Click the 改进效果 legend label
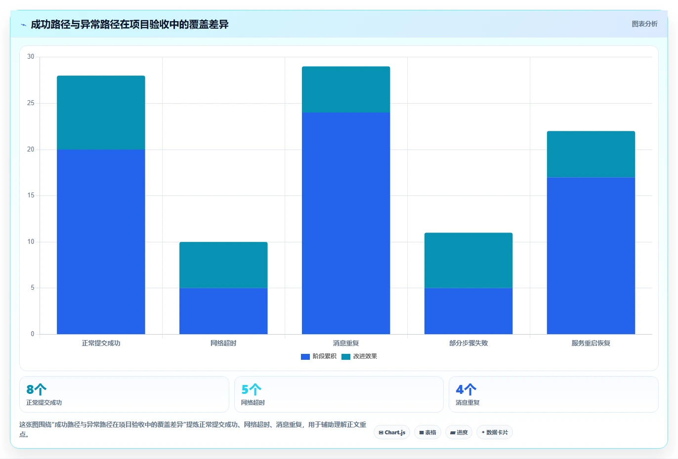Image resolution: width=678 pixels, height=459 pixels. [x=365, y=356]
